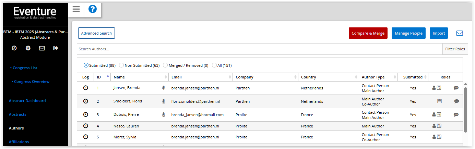Open comment bubble for Dubois, Pierre

click(456, 115)
